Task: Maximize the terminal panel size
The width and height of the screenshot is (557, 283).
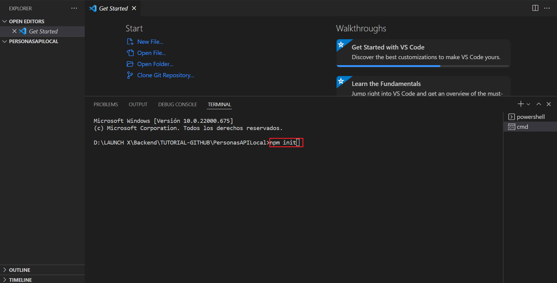Action: pos(539,104)
